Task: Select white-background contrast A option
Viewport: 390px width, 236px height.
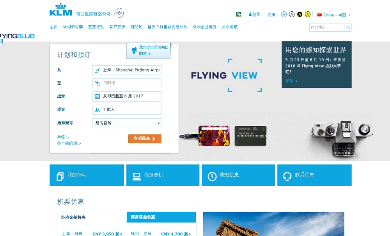Action: click(x=292, y=14)
